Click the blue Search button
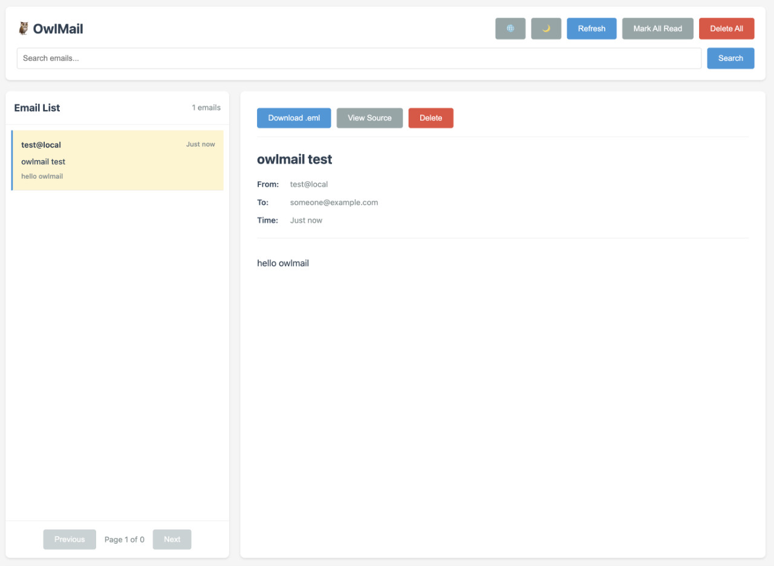This screenshot has height=566, width=774. (730, 59)
